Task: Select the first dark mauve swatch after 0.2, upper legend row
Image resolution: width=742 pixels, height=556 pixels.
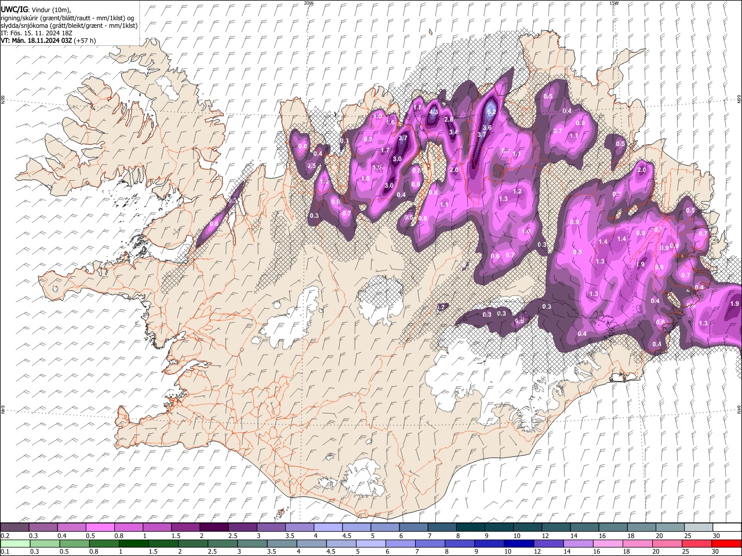Action: point(14,528)
